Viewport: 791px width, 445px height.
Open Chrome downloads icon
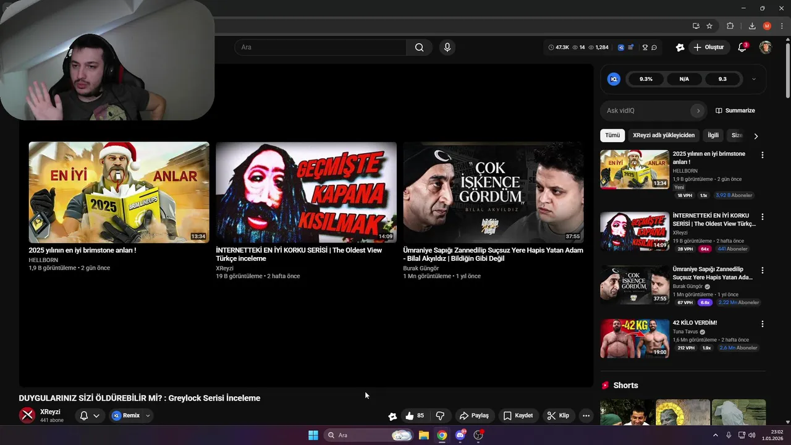(752, 26)
